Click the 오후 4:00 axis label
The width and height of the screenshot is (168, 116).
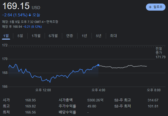click(x=98, y=90)
